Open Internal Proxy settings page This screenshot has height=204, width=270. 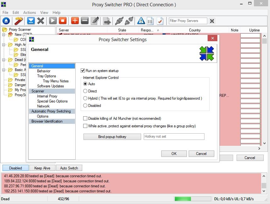pyautogui.click(x=47, y=96)
